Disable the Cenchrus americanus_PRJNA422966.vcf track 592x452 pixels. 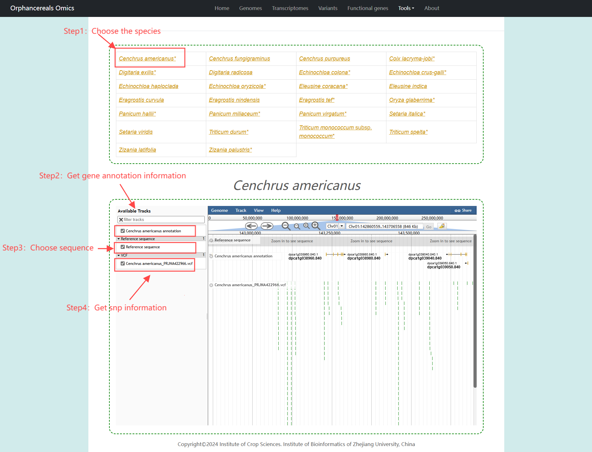[123, 264]
